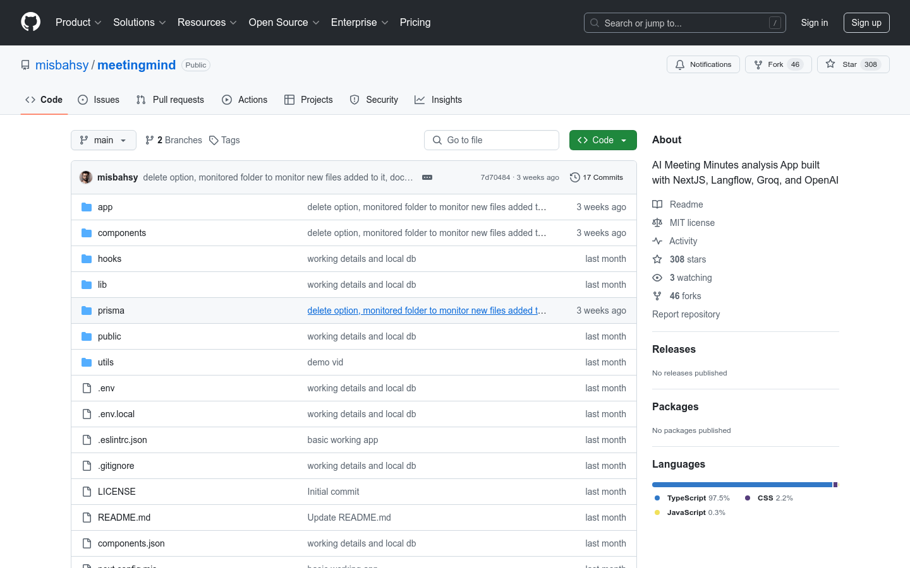Switch to the Security tab
The image size is (910, 568).
pyautogui.click(x=374, y=100)
